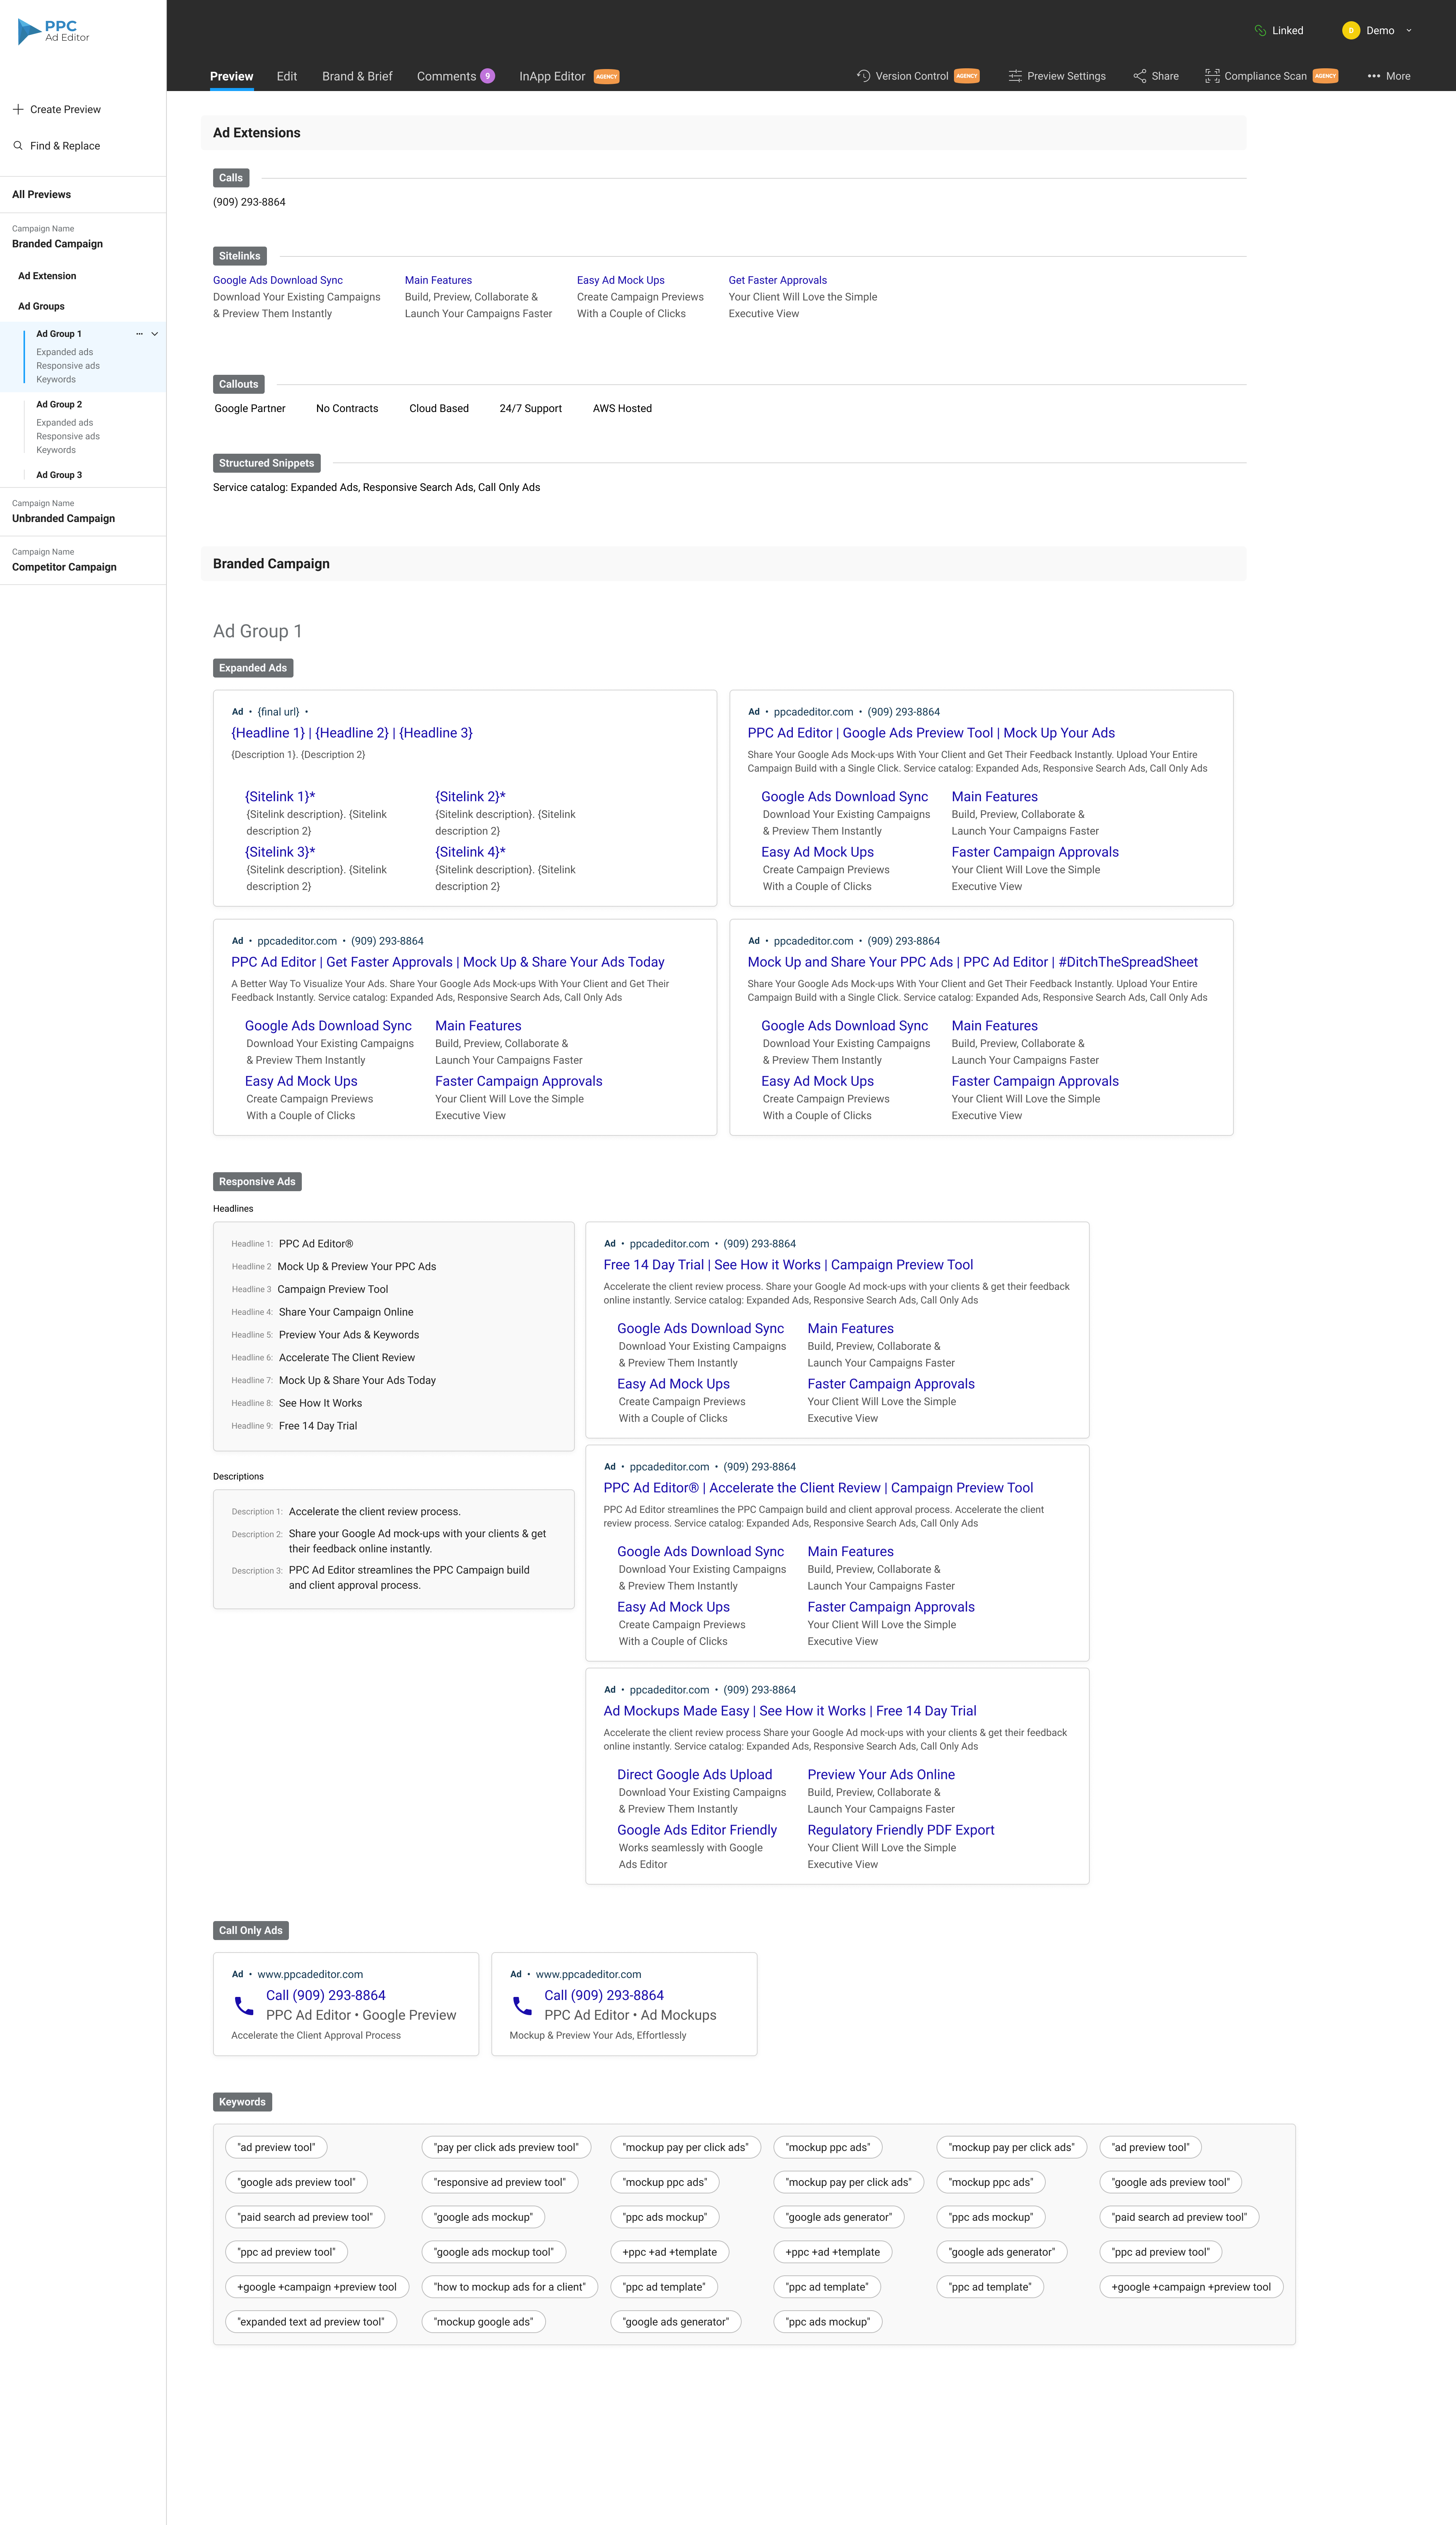Click the phone icon in Google Preview call ad
This screenshot has width=1456, height=2525.
click(244, 2005)
